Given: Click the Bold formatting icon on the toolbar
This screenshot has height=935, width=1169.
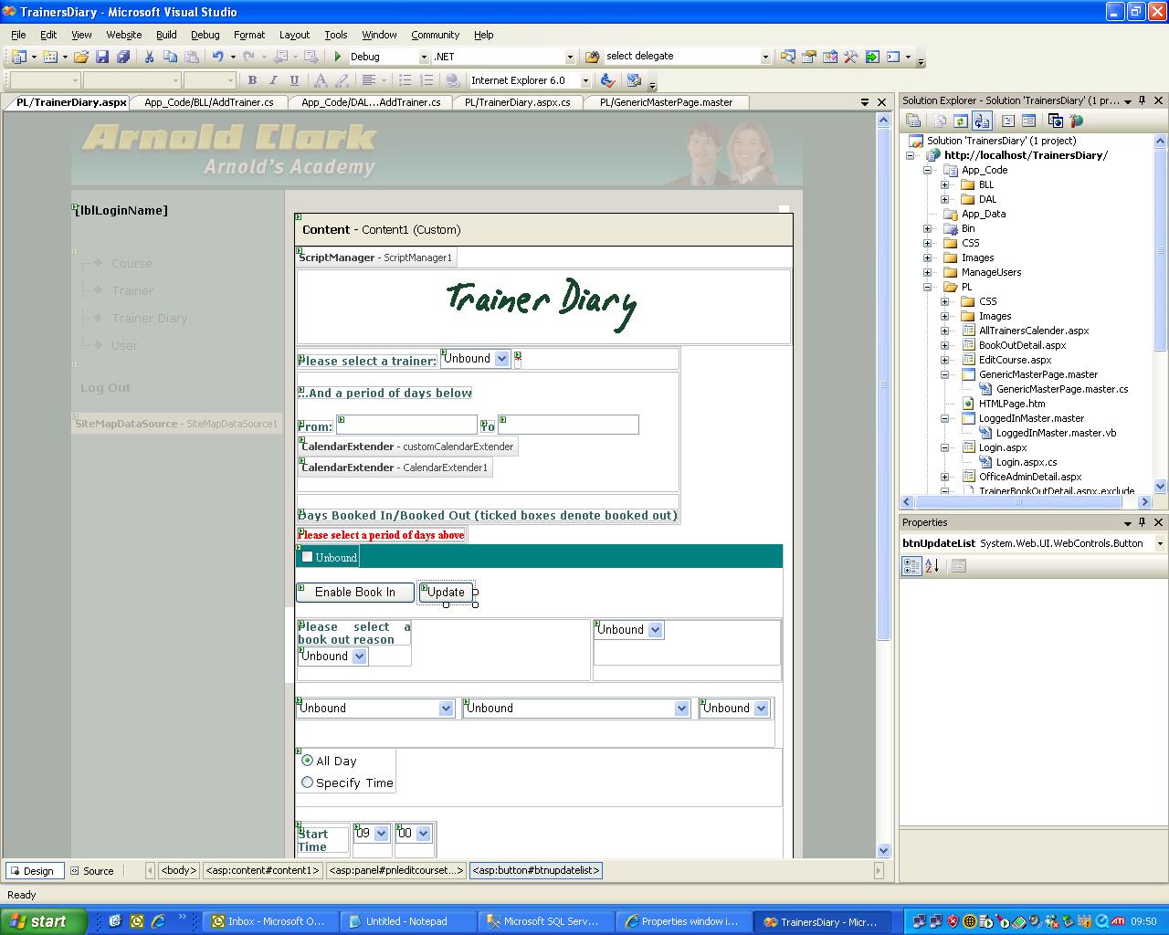Looking at the screenshot, I should coord(252,80).
